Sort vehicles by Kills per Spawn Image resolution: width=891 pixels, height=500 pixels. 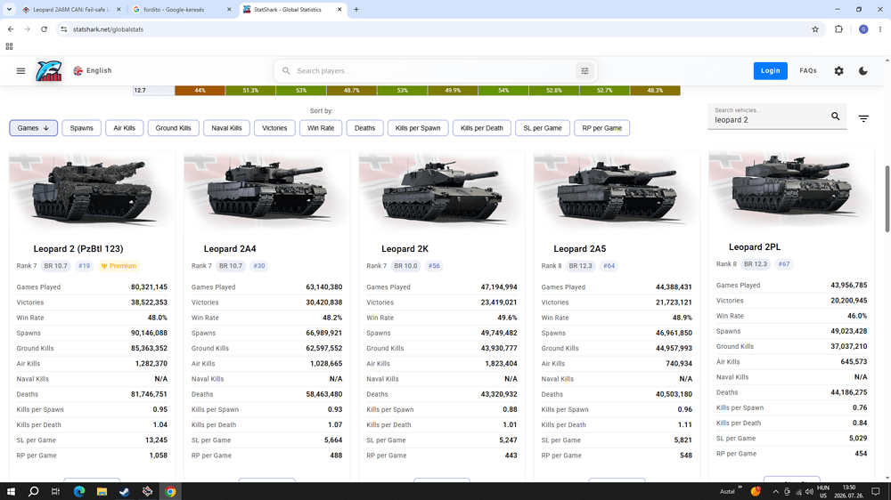tap(418, 128)
